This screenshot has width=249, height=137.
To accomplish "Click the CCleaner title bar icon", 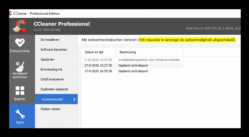I will 11,13.
